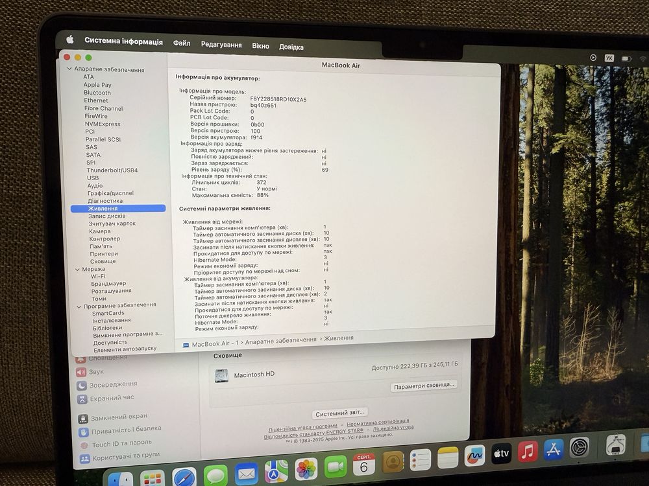Viewport: 649px width, 486px height.
Task: Select Елементи автозапуску in the sidebar
Action: [x=125, y=349]
